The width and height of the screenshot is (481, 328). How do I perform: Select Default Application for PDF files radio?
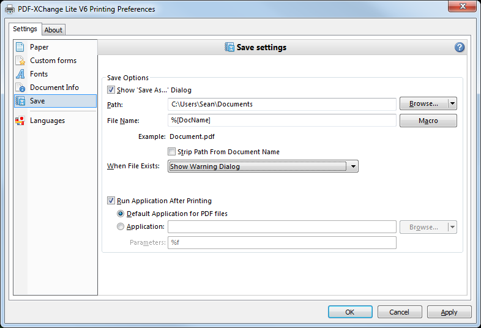point(121,214)
